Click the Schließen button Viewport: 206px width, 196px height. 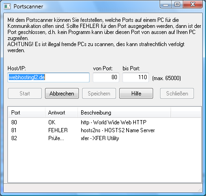coord(177,94)
